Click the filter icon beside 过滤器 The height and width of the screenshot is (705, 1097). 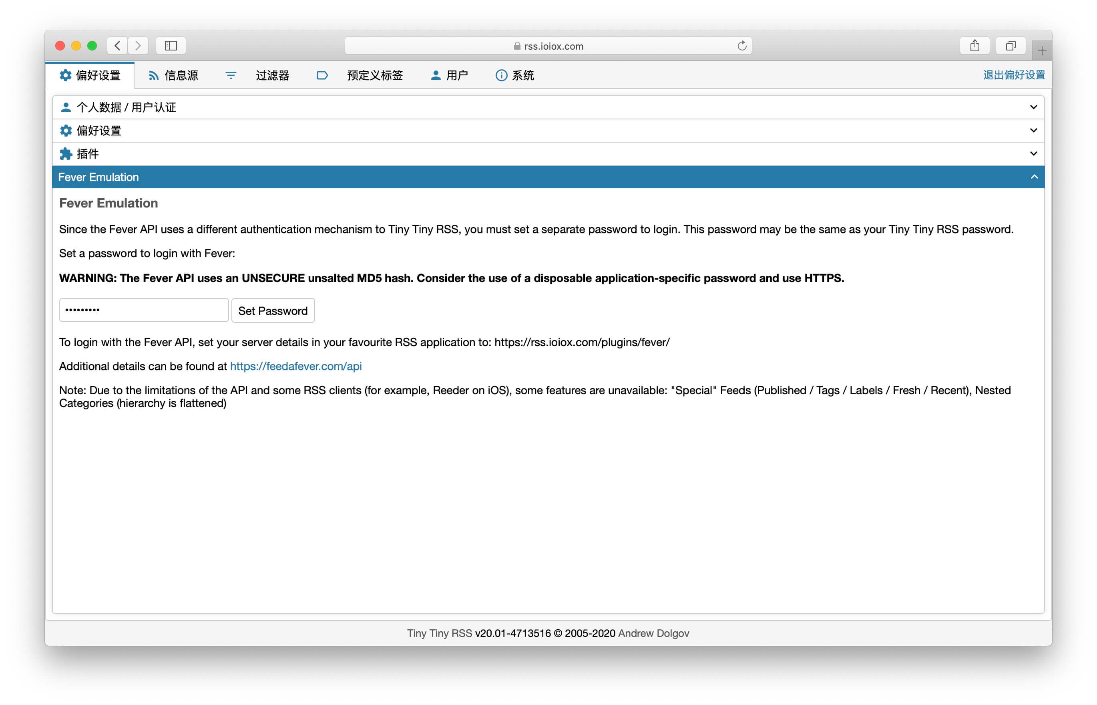231,76
